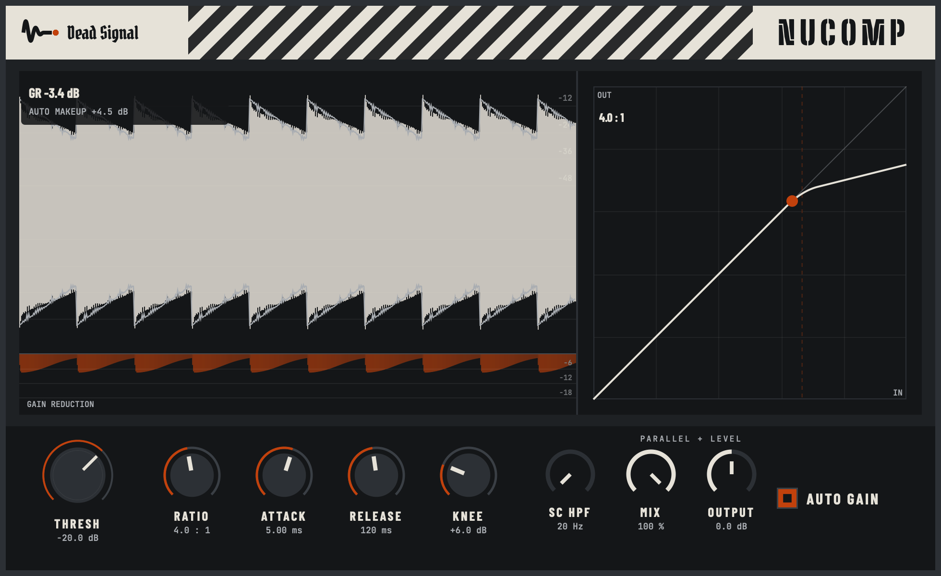Click the orange threshold point on transfer curve

point(792,201)
